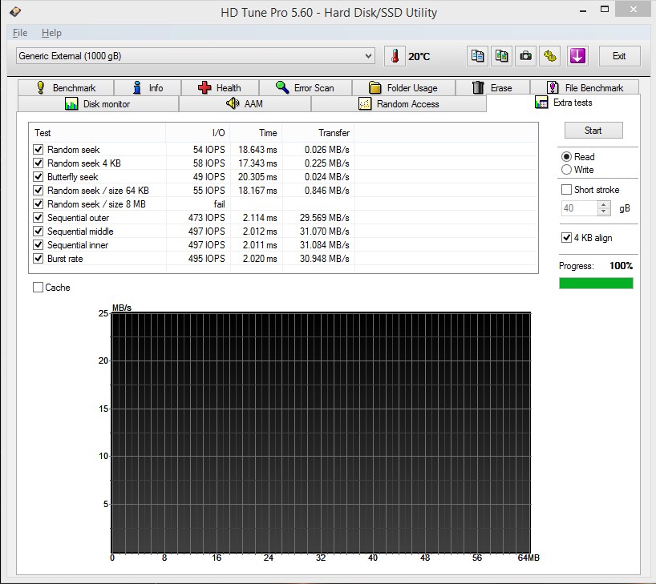Click the I/O column header
The image size is (656, 584).
(x=198, y=133)
